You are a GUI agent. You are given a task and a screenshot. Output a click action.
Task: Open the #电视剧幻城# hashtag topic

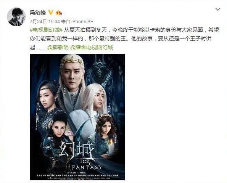click(46, 30)
